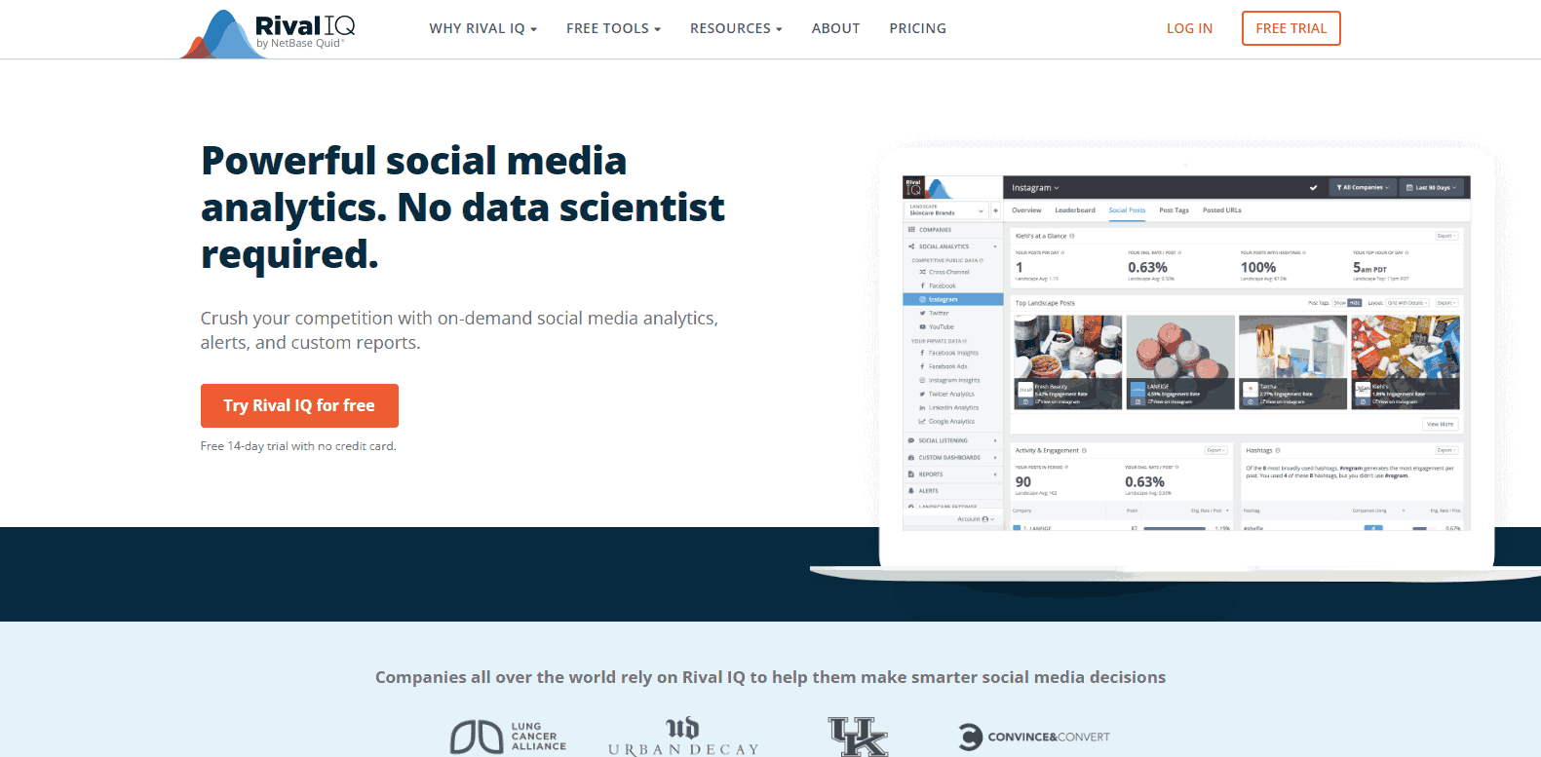Viewport: 1541px width, 757px height.
Task: Open the Posted URLs tab
Action: coord(1221,210)
